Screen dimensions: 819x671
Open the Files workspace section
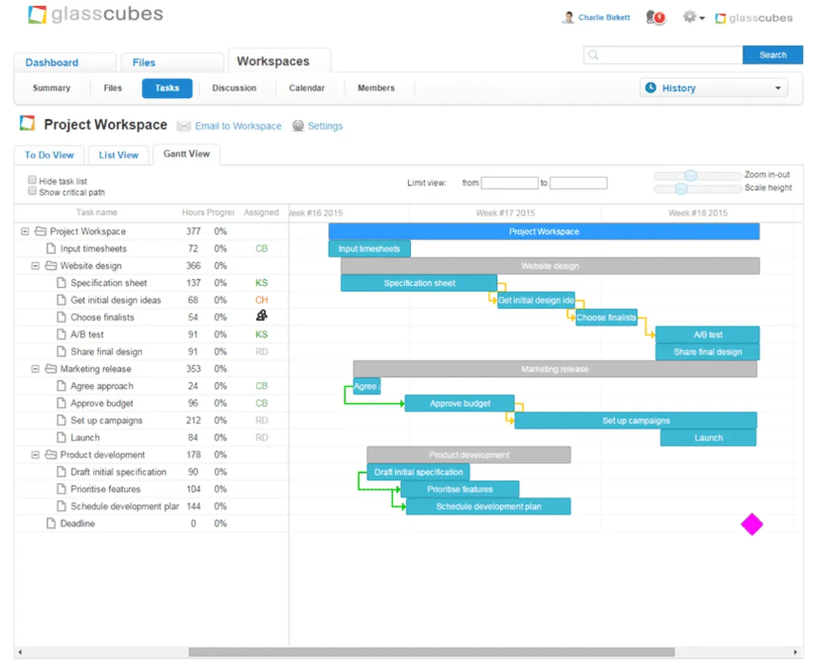113,88
